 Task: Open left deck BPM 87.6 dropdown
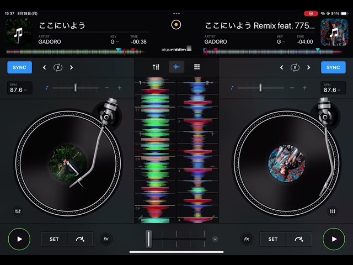[x=20, y=88]
